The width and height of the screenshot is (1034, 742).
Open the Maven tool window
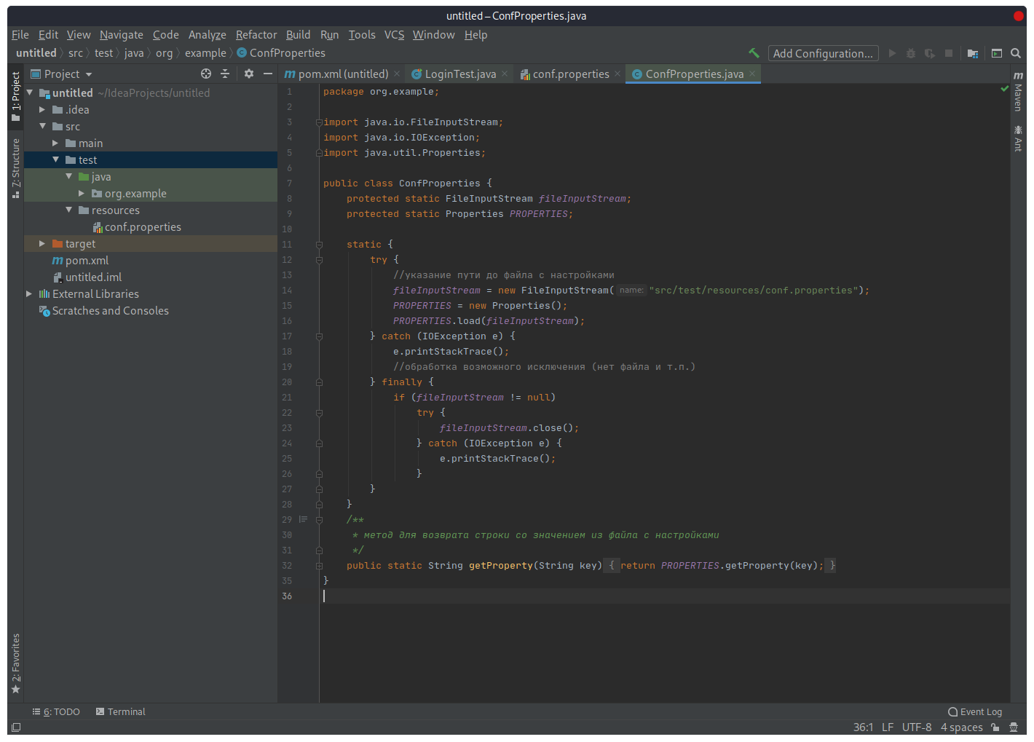(x=1018, y=92)
